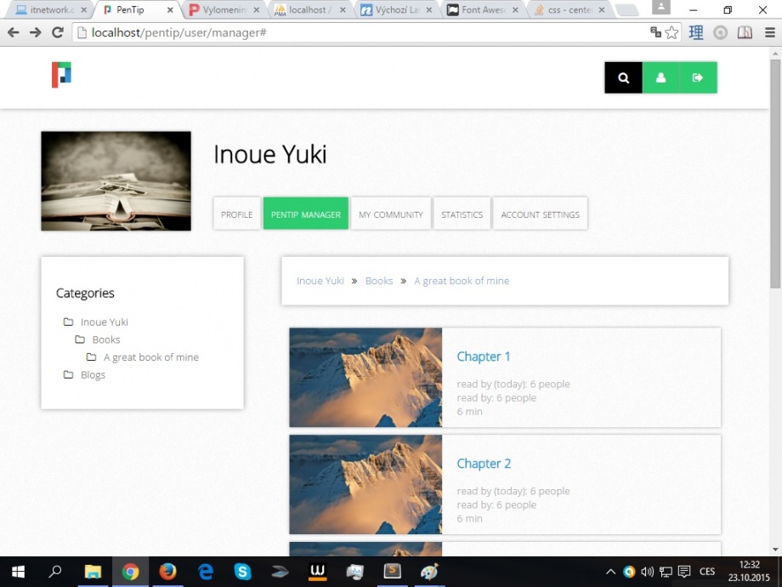782x587 pixels.
Task: Open Microsoft Edge from taskbar
Action: click(205, 572)
